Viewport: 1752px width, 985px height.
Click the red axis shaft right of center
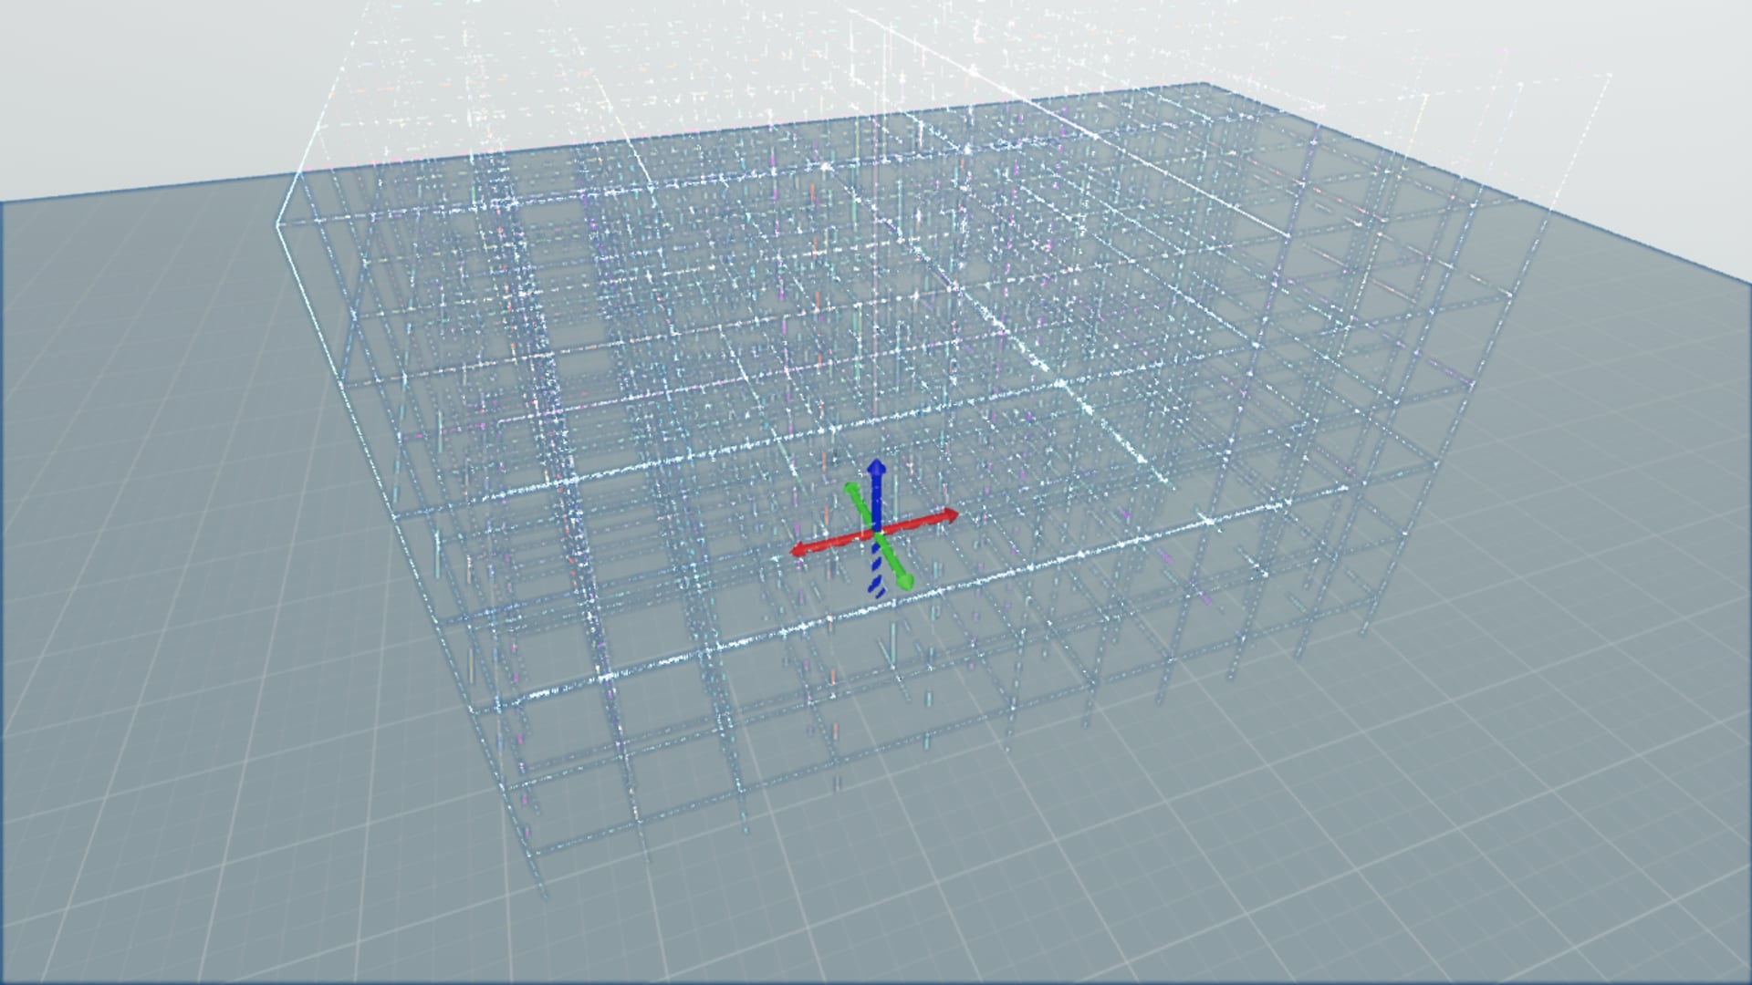[912, 524]
